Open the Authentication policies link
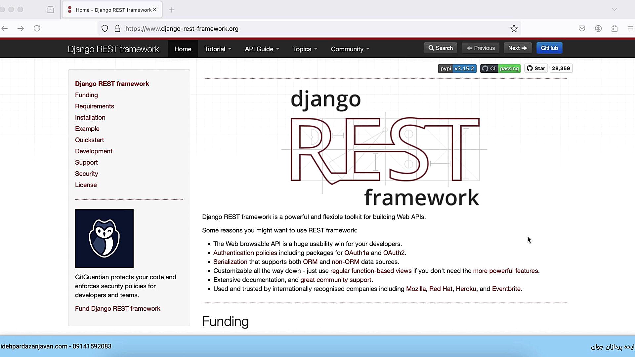The height and width of the screenshot is (357, 635). coord(245,253)
